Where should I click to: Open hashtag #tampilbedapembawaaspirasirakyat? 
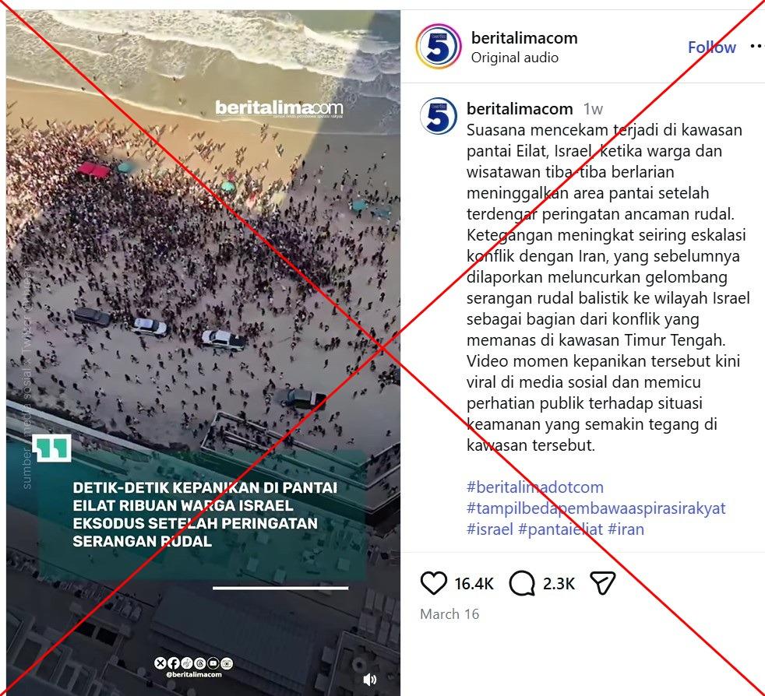[x=596, y=508]
